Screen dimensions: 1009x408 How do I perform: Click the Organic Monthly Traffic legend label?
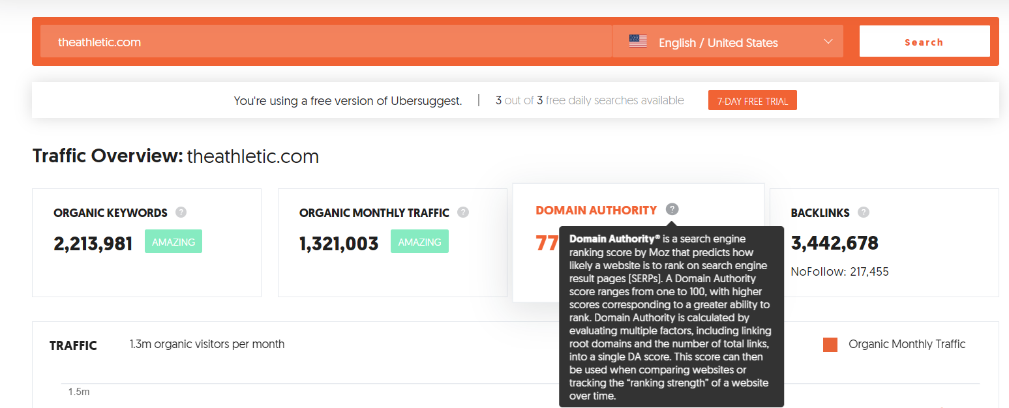pyautogui.click(x=907, y=344)
